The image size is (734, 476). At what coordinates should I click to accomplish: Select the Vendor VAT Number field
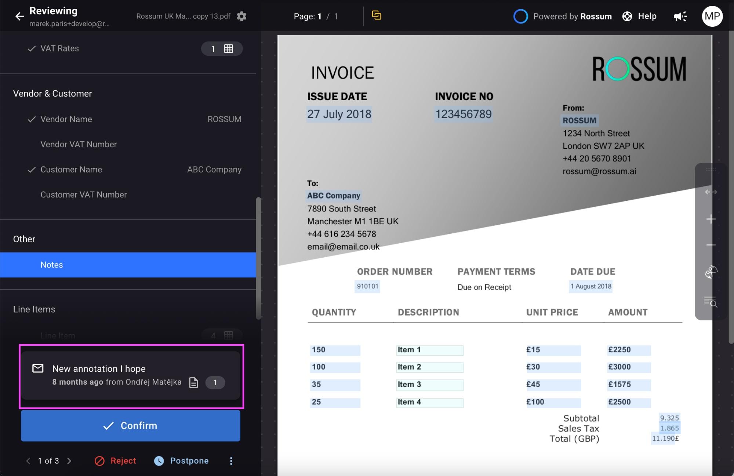pyautogui.click(x=128, y=144)
